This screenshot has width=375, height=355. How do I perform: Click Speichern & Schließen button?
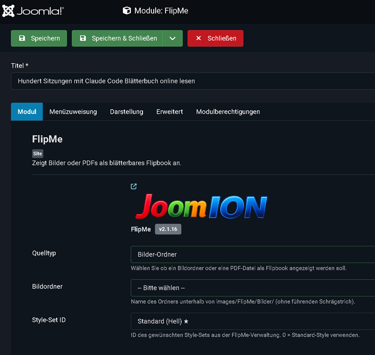click(x=117, y=38)
